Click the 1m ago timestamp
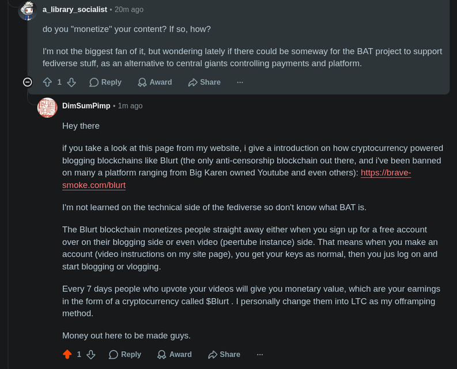This screenshot has height=369, width=457. [130, 106]
